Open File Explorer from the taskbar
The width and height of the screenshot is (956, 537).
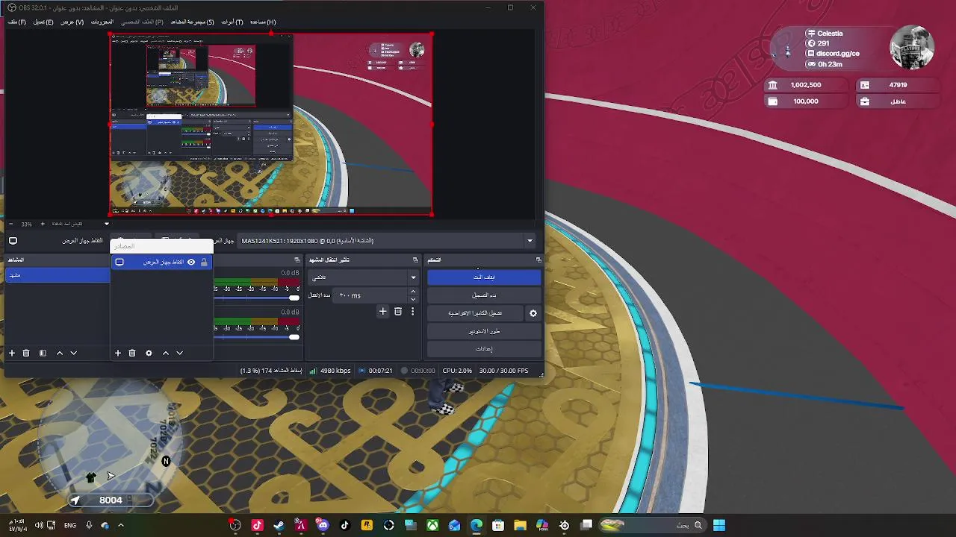coord(521,525)
